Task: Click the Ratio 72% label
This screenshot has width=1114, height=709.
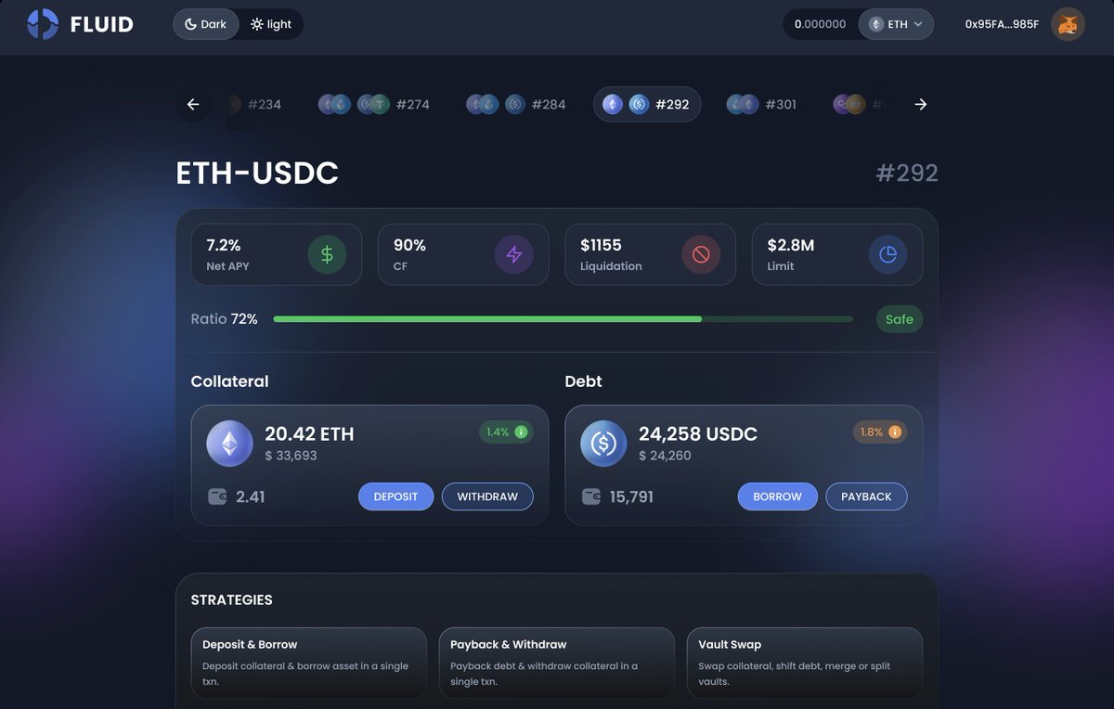Action: (x=225, y=319)
